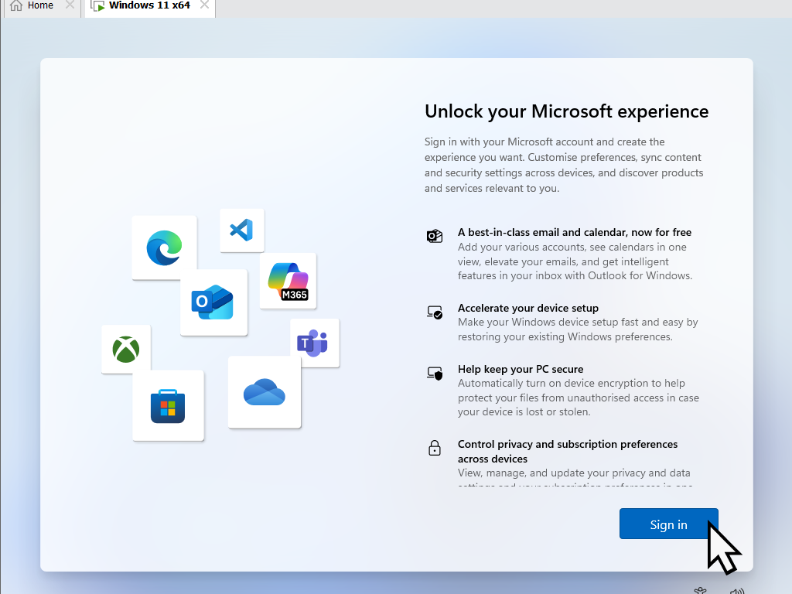This screenshot has width=792, height=594.
Task: Select the Windows 11 x64 tab
Action: pos(149,5)
